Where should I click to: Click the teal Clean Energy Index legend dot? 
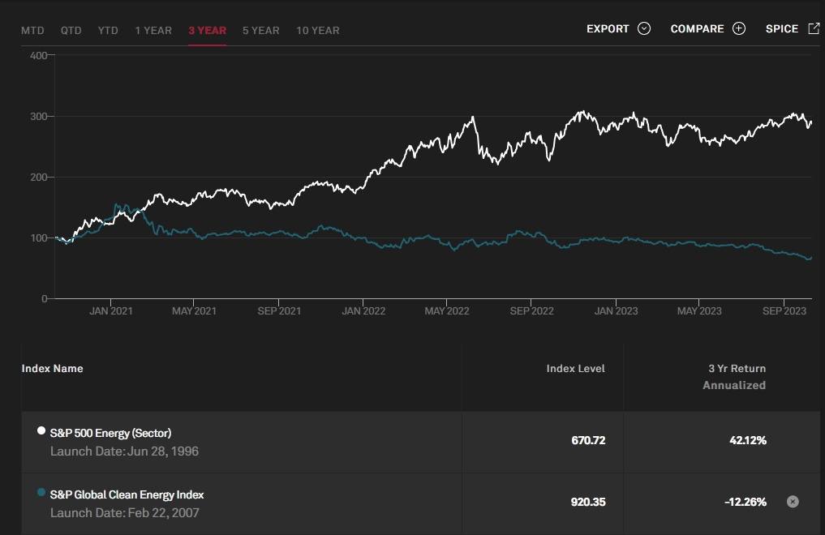click(41, 492)
